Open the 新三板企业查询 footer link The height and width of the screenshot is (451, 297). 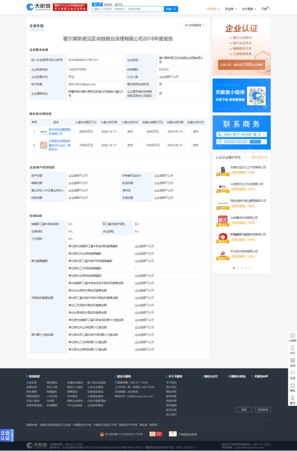tap(97, 383)
